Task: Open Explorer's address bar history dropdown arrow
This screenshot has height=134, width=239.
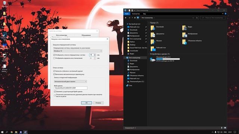Action: pos(193,18)
